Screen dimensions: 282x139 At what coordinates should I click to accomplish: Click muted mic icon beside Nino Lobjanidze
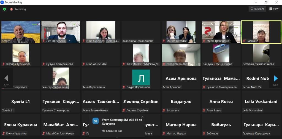coord(164,64)
